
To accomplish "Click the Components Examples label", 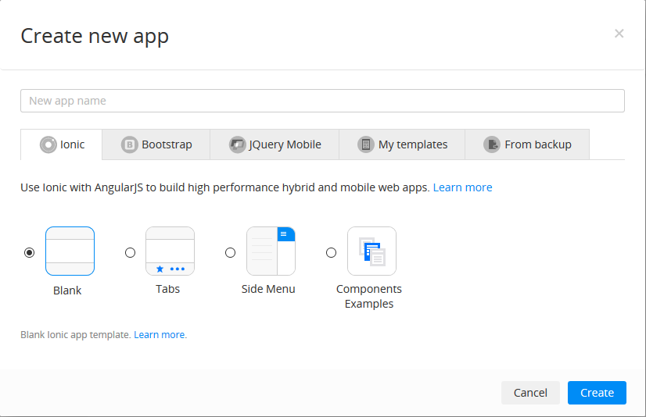I will click(368, 296).
